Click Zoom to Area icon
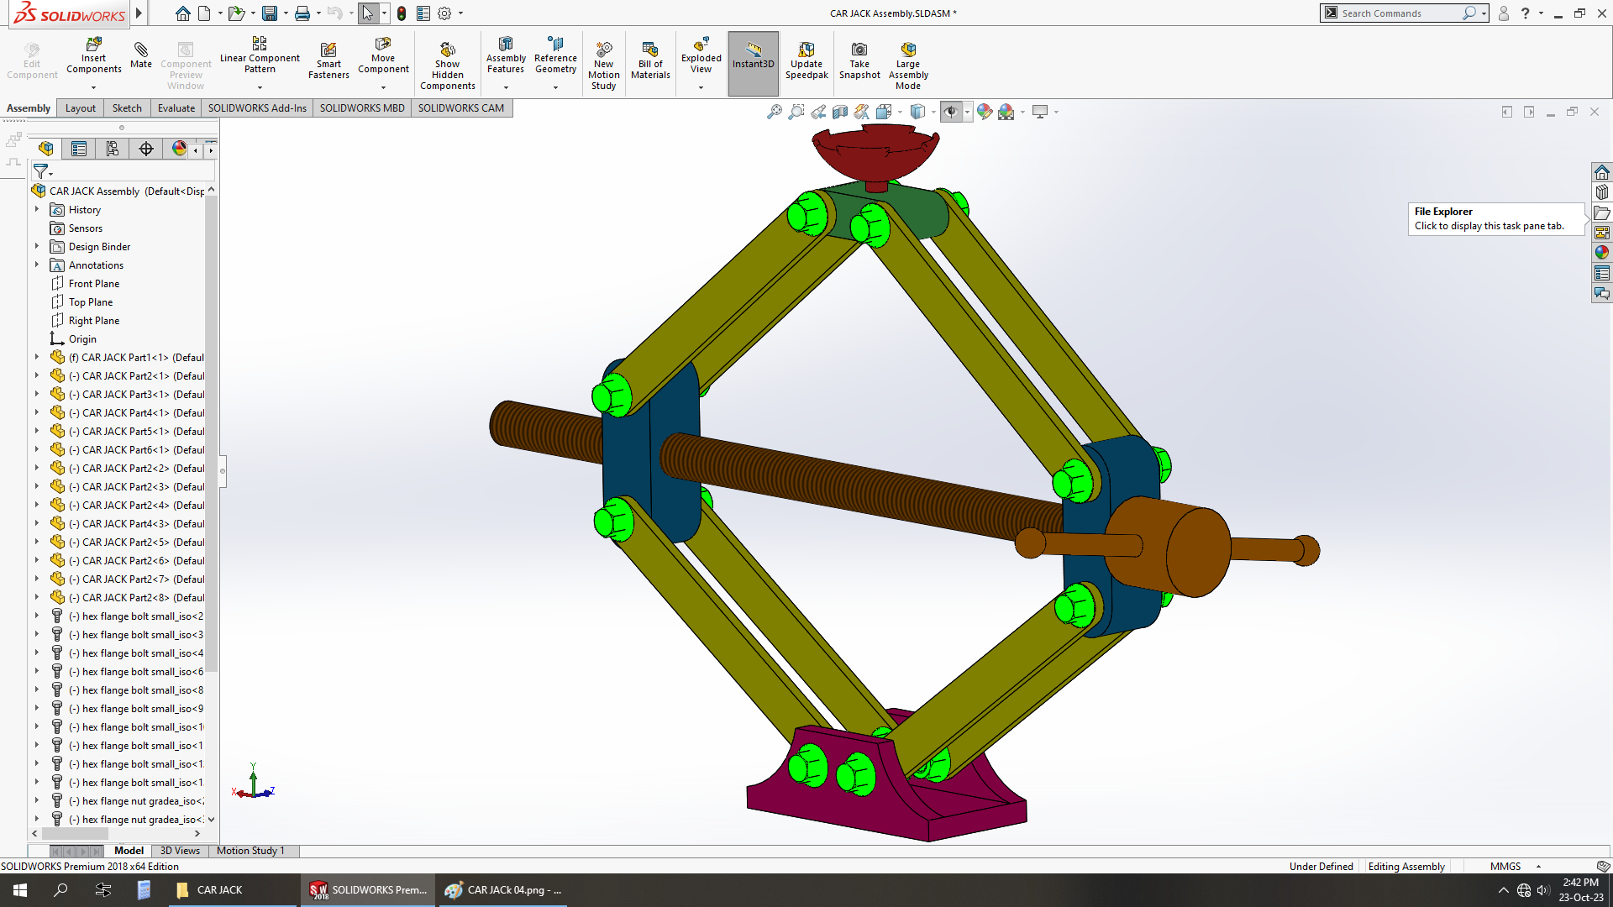 pos(796,112)
